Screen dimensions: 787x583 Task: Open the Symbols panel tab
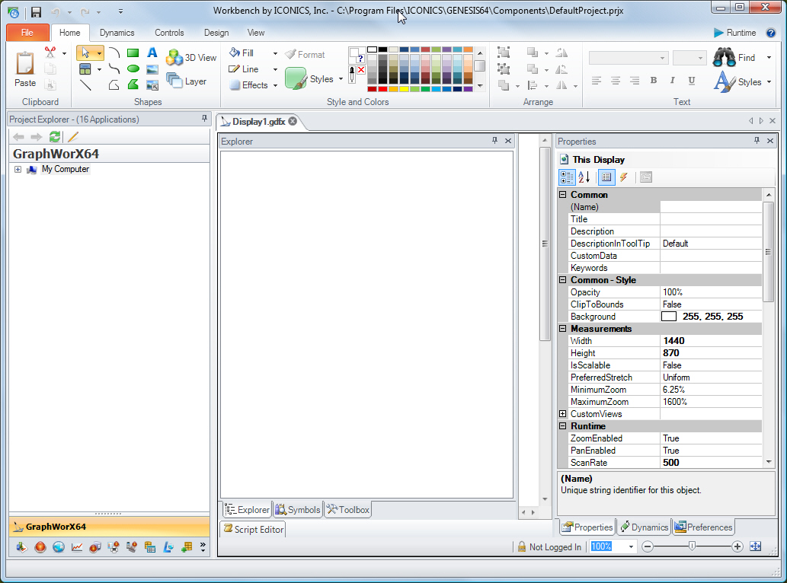(x=298, y=510)
